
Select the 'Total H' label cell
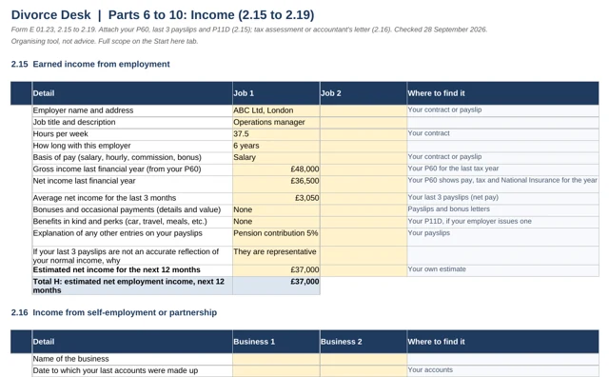[x=132, y=286]
